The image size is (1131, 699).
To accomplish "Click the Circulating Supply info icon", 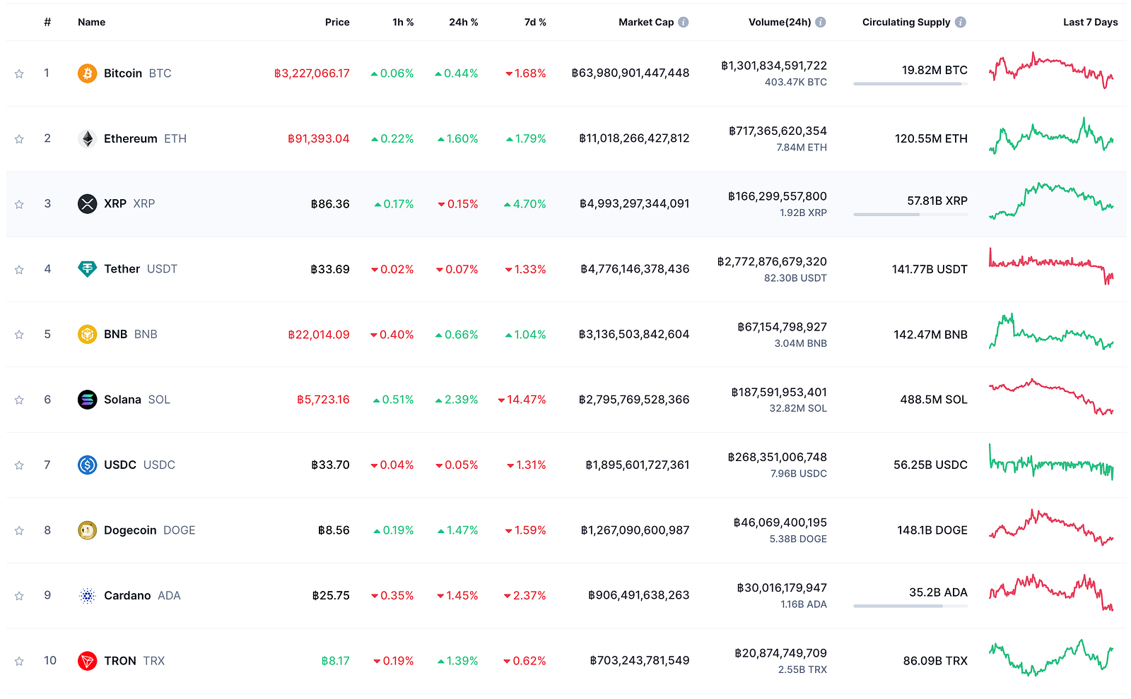I will tap(961, 22).
